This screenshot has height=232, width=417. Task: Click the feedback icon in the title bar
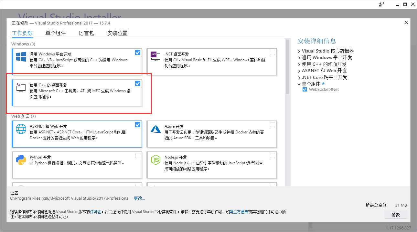[x=381, y=4]
